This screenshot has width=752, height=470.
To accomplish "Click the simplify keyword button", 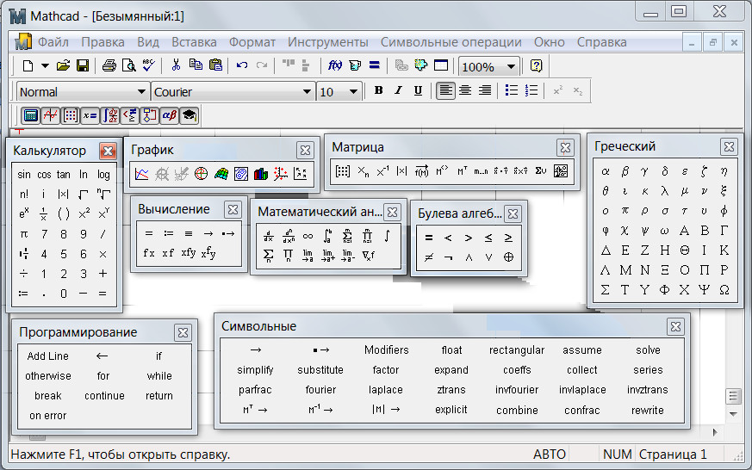I will 255,370.
